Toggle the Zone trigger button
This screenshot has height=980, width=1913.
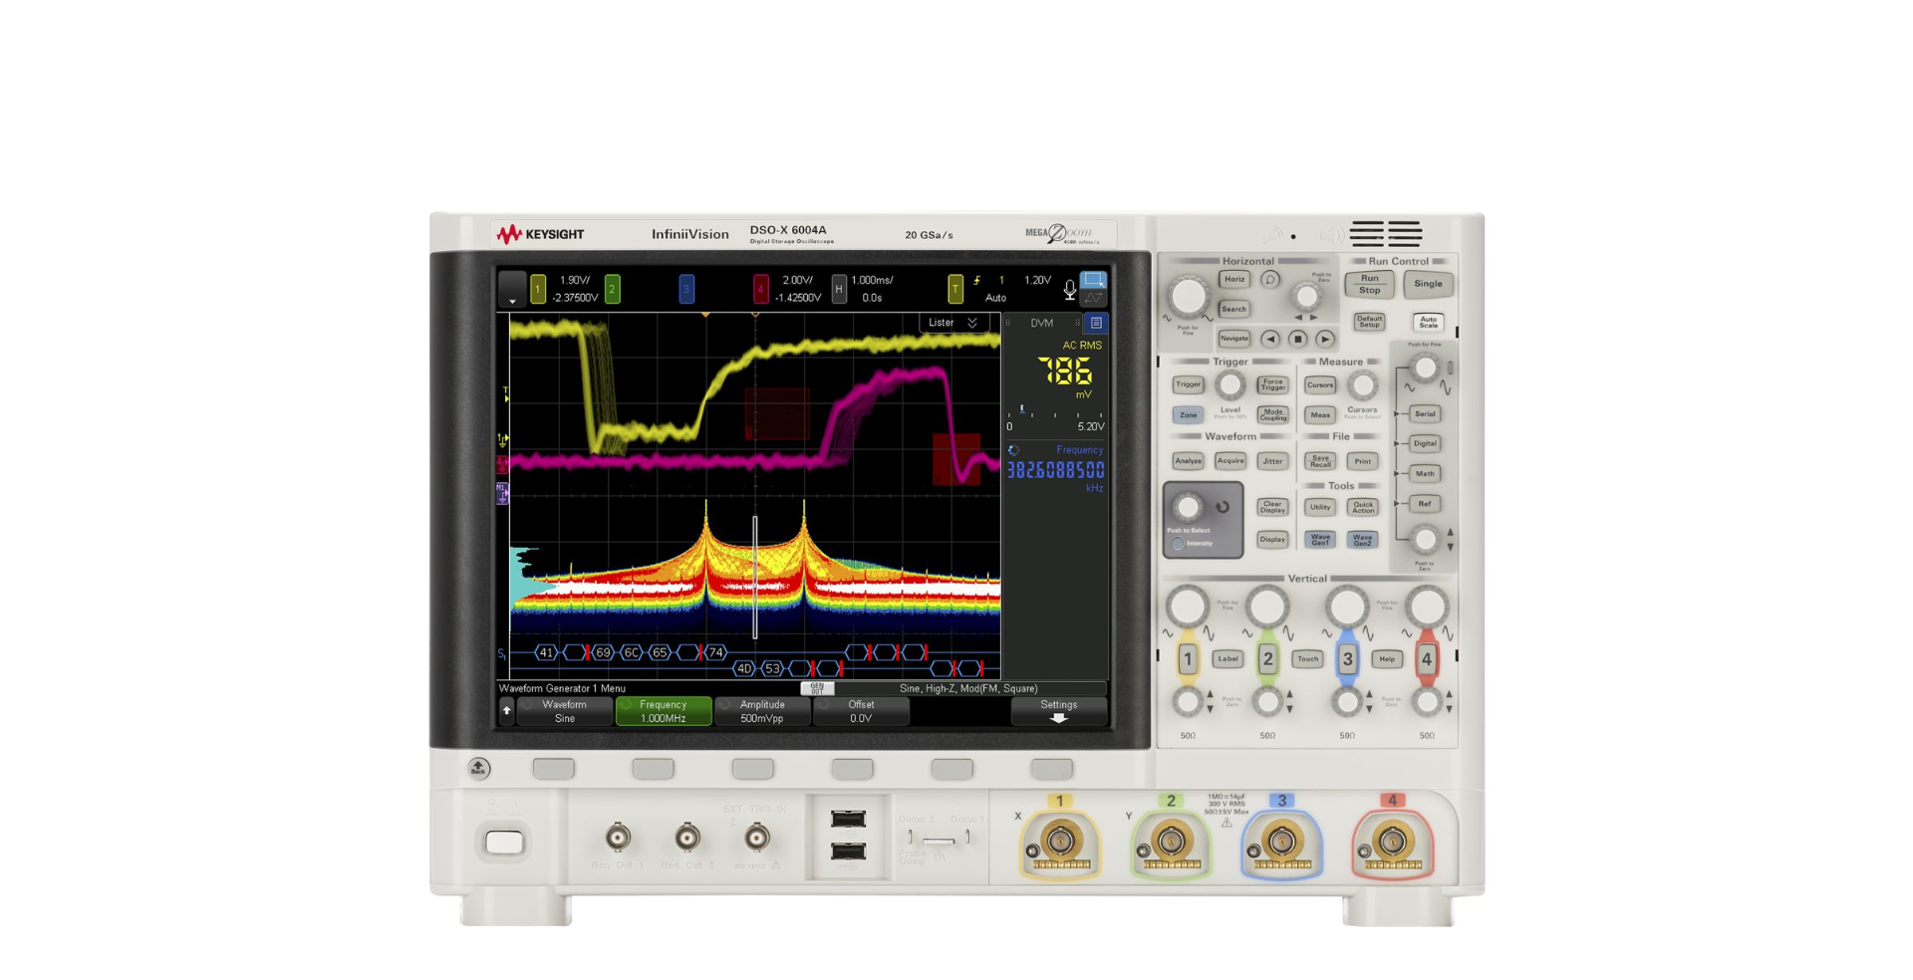click(x=1187, y=415)
